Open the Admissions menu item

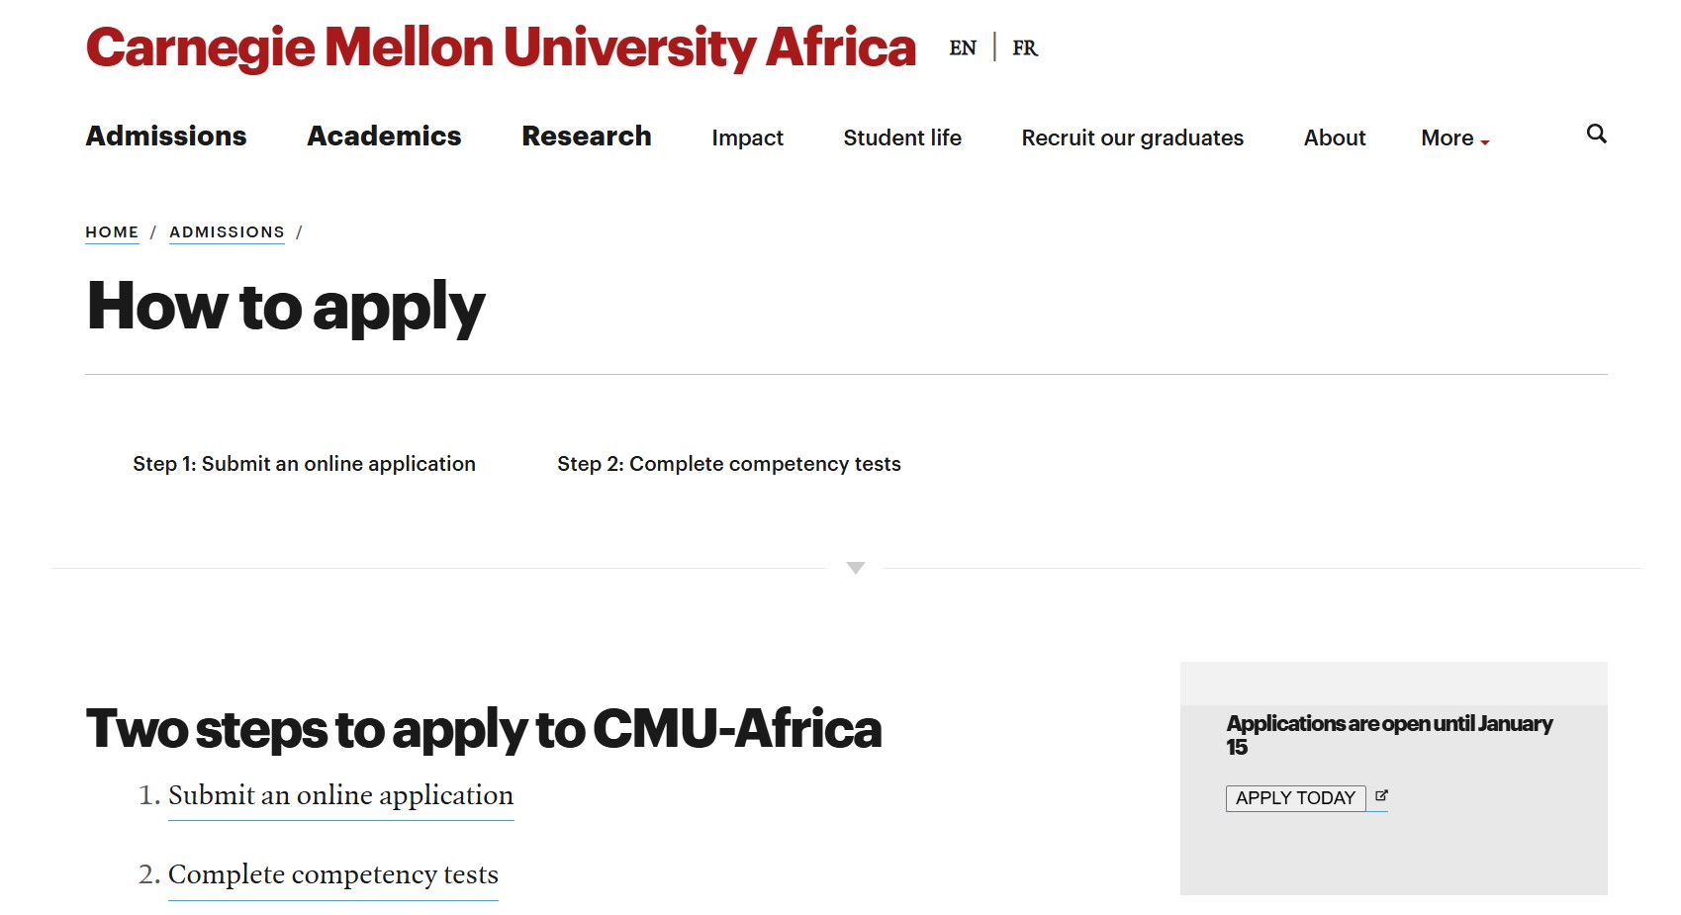(165, 137)
